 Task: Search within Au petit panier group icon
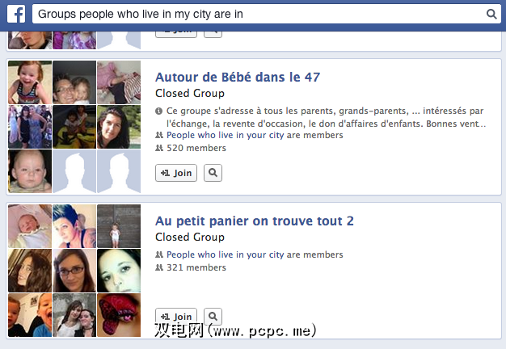pos(213,316)
